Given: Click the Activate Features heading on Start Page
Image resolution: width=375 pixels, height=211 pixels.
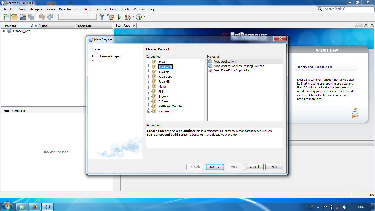Looking at the screenshot, I should [315, 67].
